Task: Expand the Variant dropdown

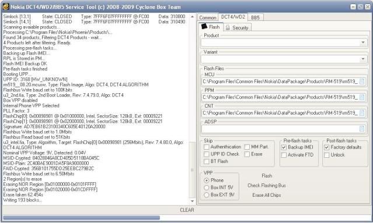Action: [363, 59]
